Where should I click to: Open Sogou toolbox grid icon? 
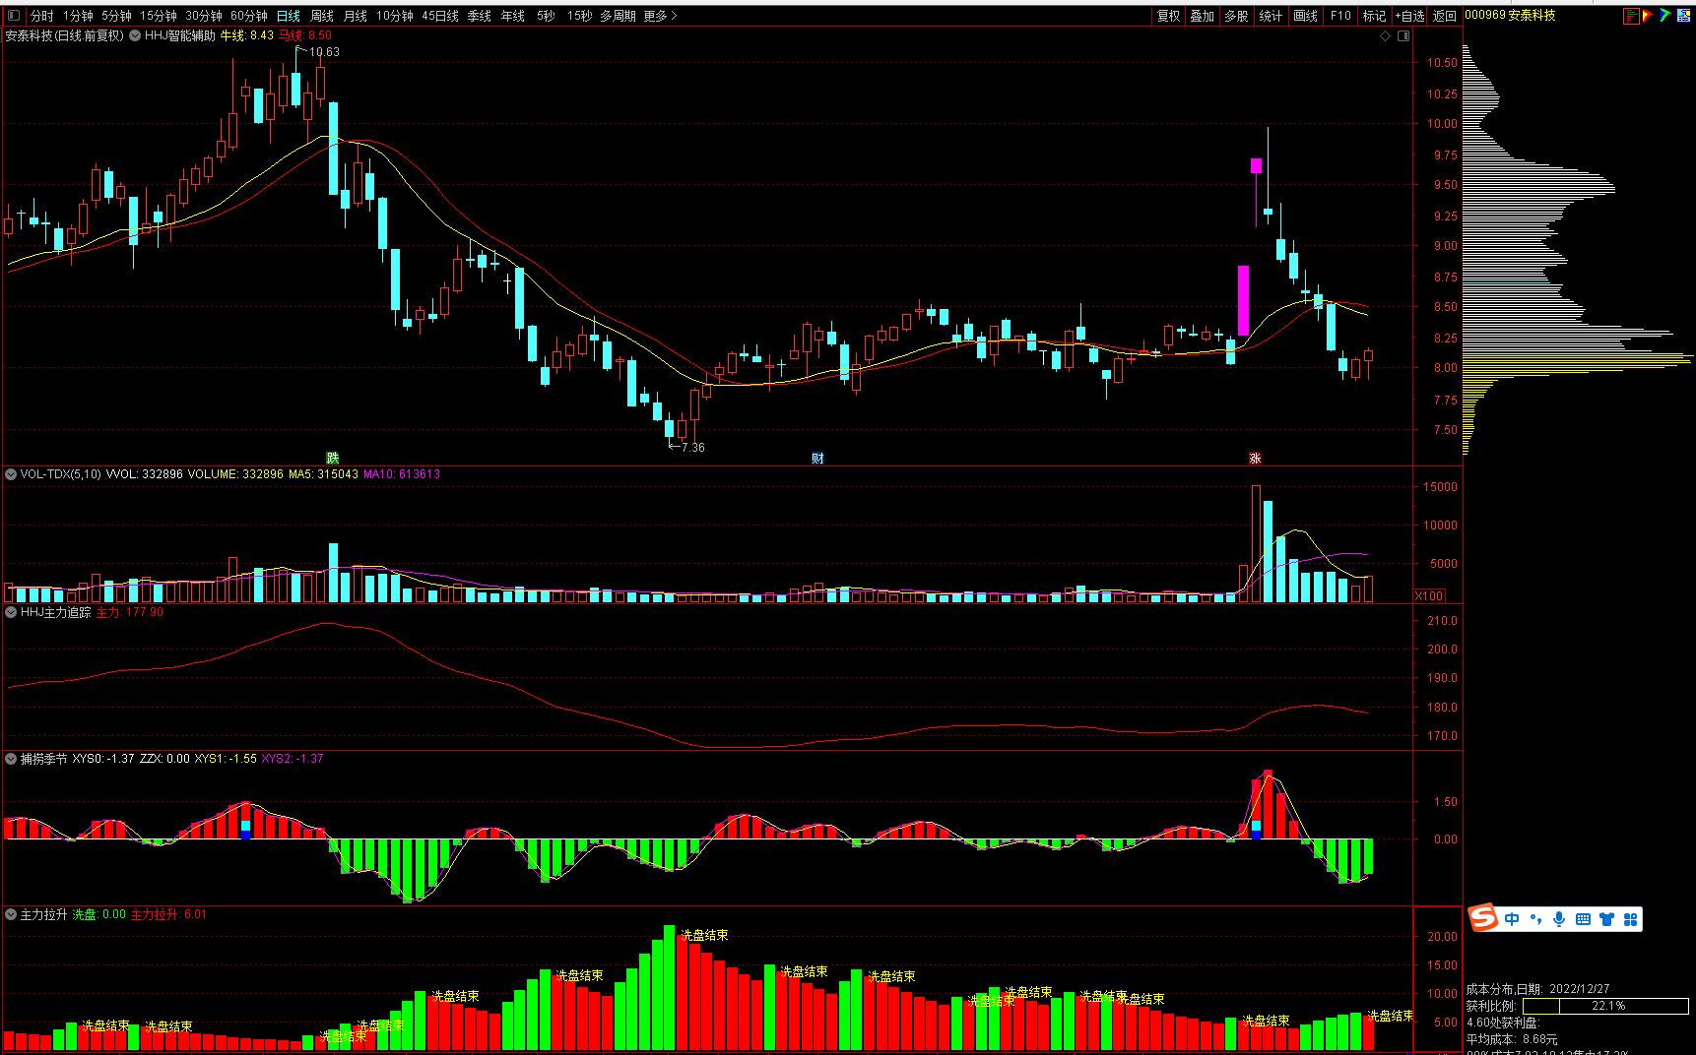tap(1630, 919)
